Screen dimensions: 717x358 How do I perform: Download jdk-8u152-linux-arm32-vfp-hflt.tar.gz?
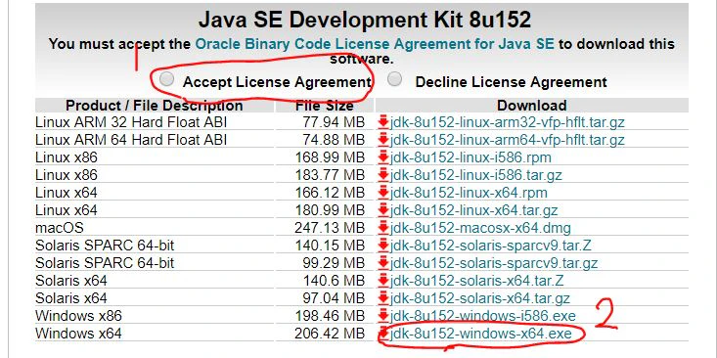point(507,122)
